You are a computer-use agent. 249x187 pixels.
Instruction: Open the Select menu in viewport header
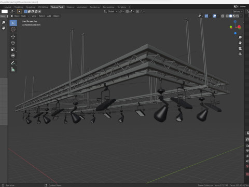tap(41, 16)
